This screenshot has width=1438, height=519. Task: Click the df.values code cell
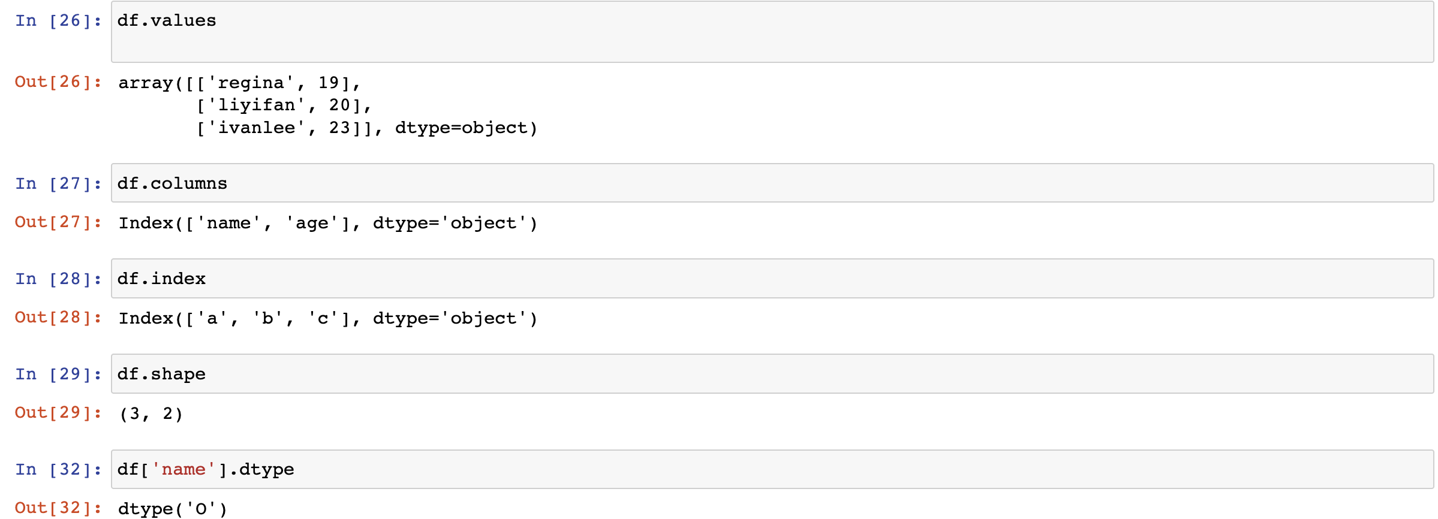(x=772, y=32)
